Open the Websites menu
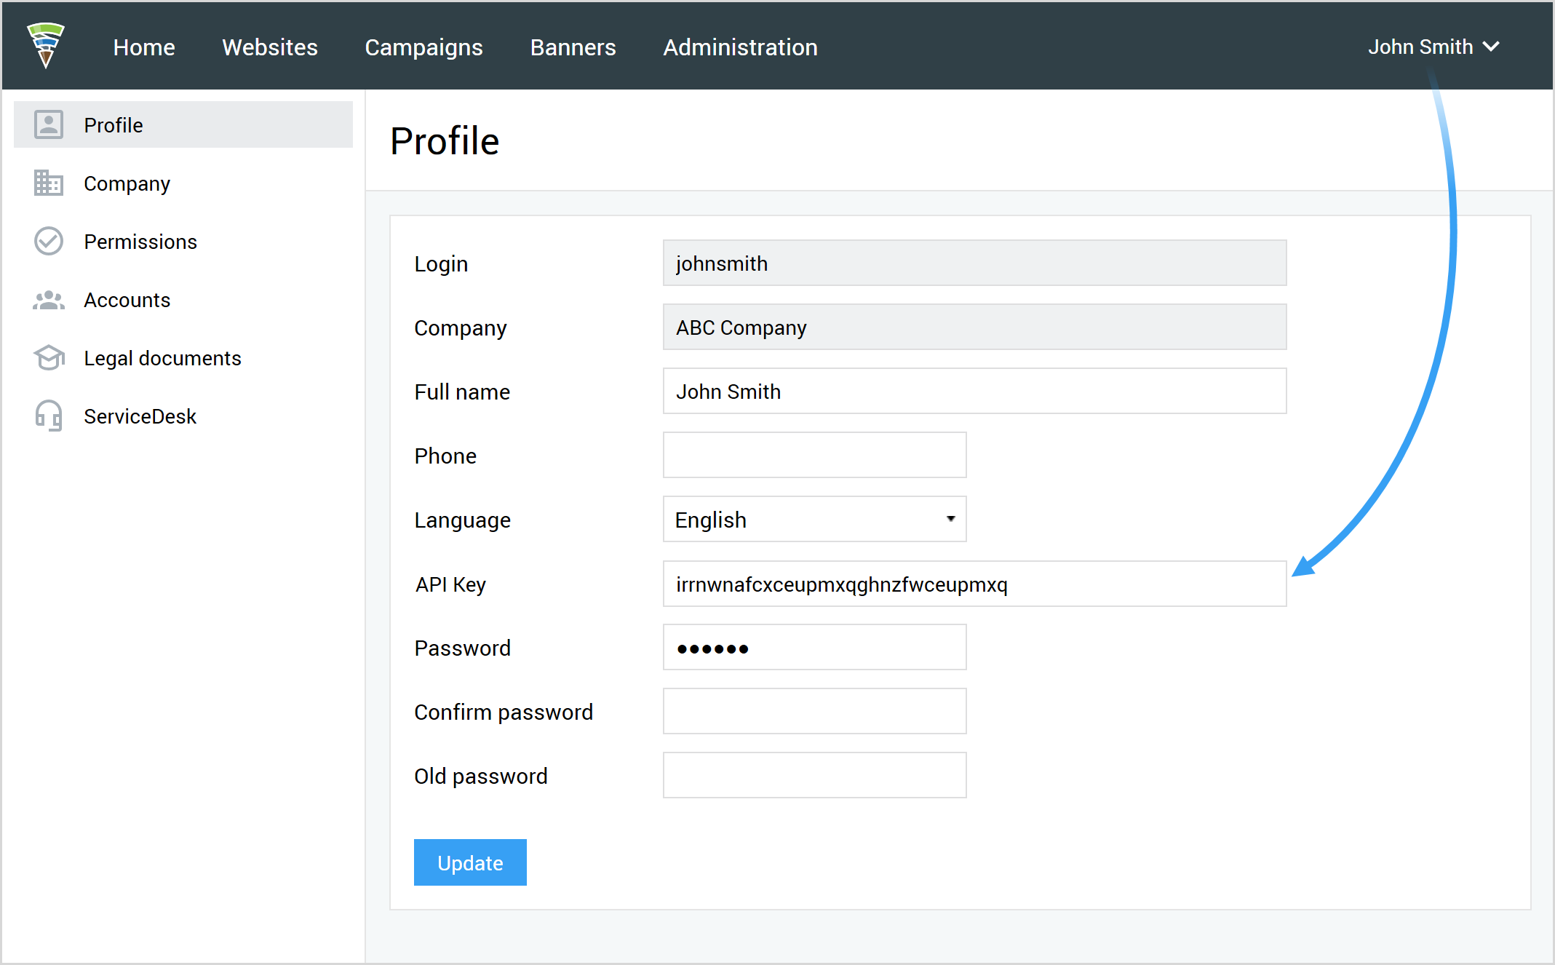 point(270,47)
